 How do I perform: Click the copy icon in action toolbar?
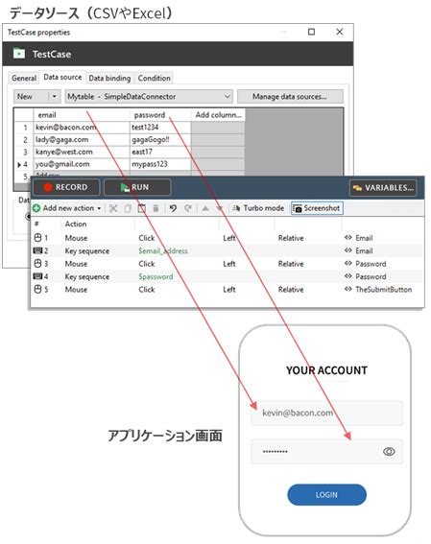tap(128, 208)
